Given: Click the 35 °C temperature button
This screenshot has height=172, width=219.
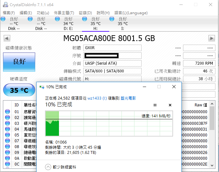Looking at the screenshot, I should [x=19, y=90].
